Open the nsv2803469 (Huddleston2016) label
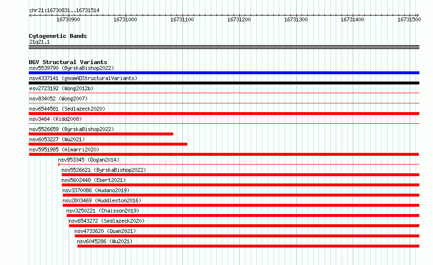The height and width of the screenshot is (265, 433). click(102, 200)
